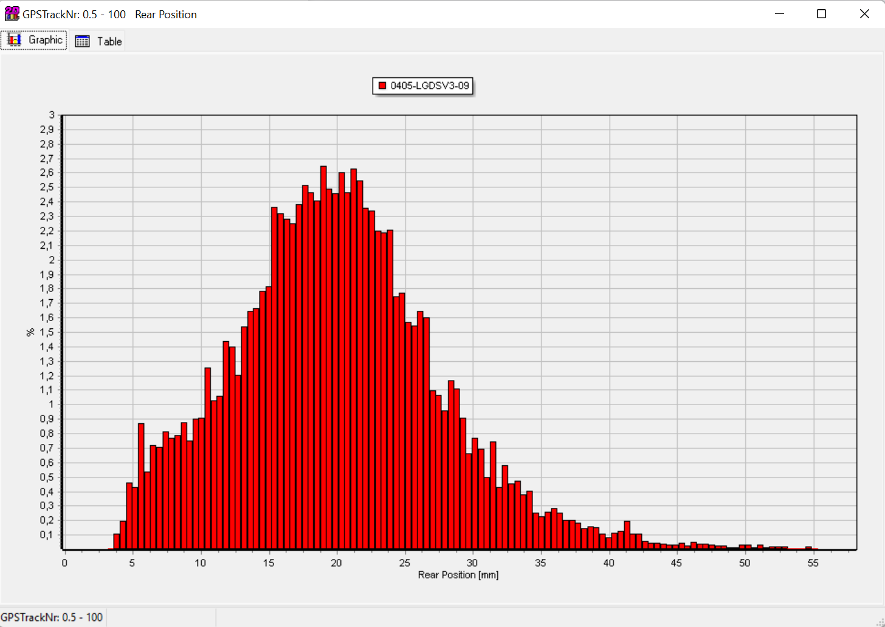Minimize the GPSTrackNr window
The image size is (885, 627).
click(x=780, y=14)
